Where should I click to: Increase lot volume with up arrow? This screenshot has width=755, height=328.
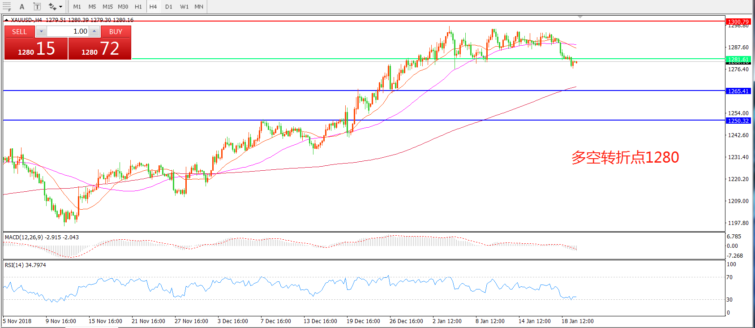94,31
